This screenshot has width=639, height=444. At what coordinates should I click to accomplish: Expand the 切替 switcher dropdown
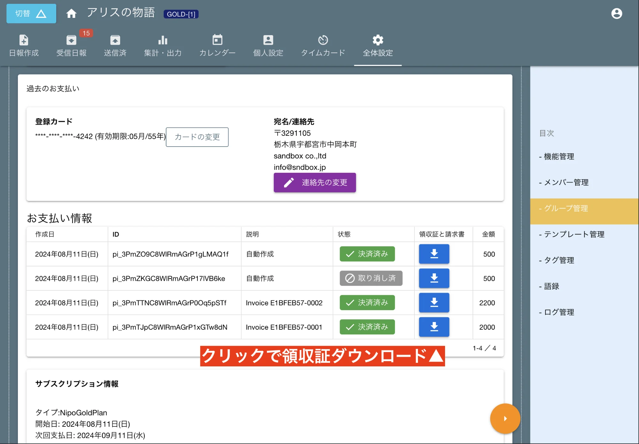pyautogui.click(x=31, y=13)
